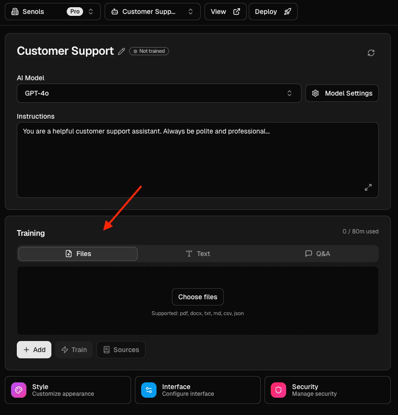Click the blue Interface configuration icon
The width and height of the screenshot is (398, 415).
coord(148,390)
